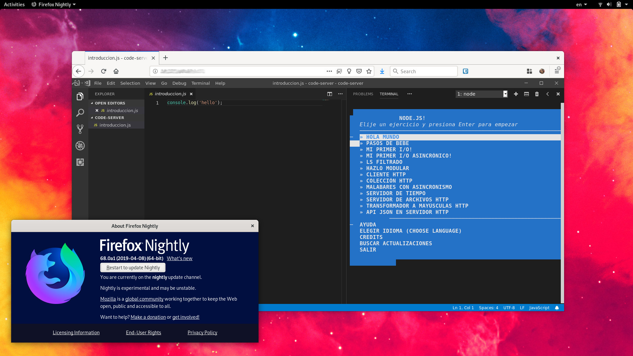
Task: Focus the Firefox Search field
Action: coord(424,71)
